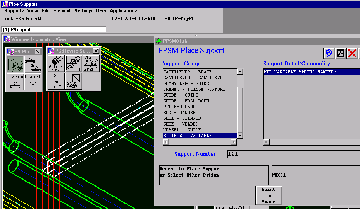Viewport: 360px width, 209px height.
Task: Open the Applications menu
Action: pyautogui.click(x=123, y=11)
